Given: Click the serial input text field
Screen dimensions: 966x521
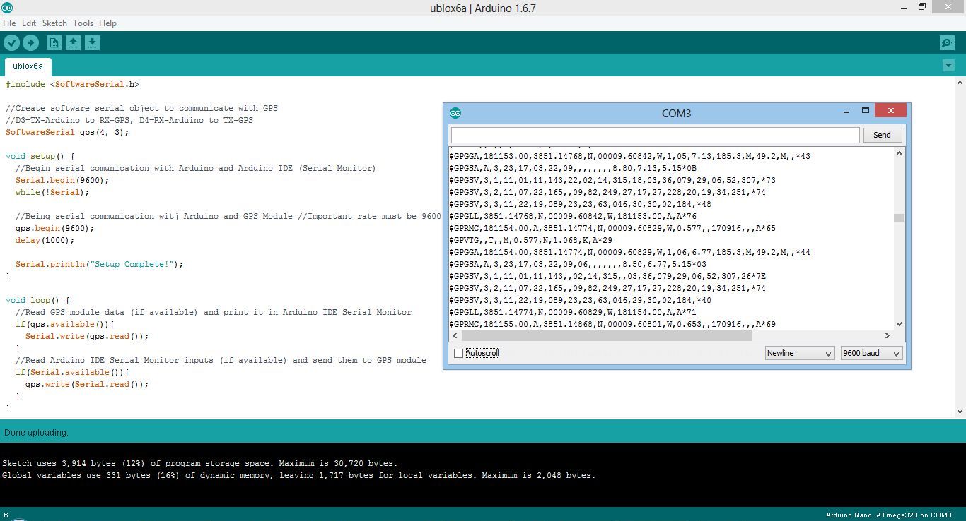Looking at the screenshot, I should [655, 135].
